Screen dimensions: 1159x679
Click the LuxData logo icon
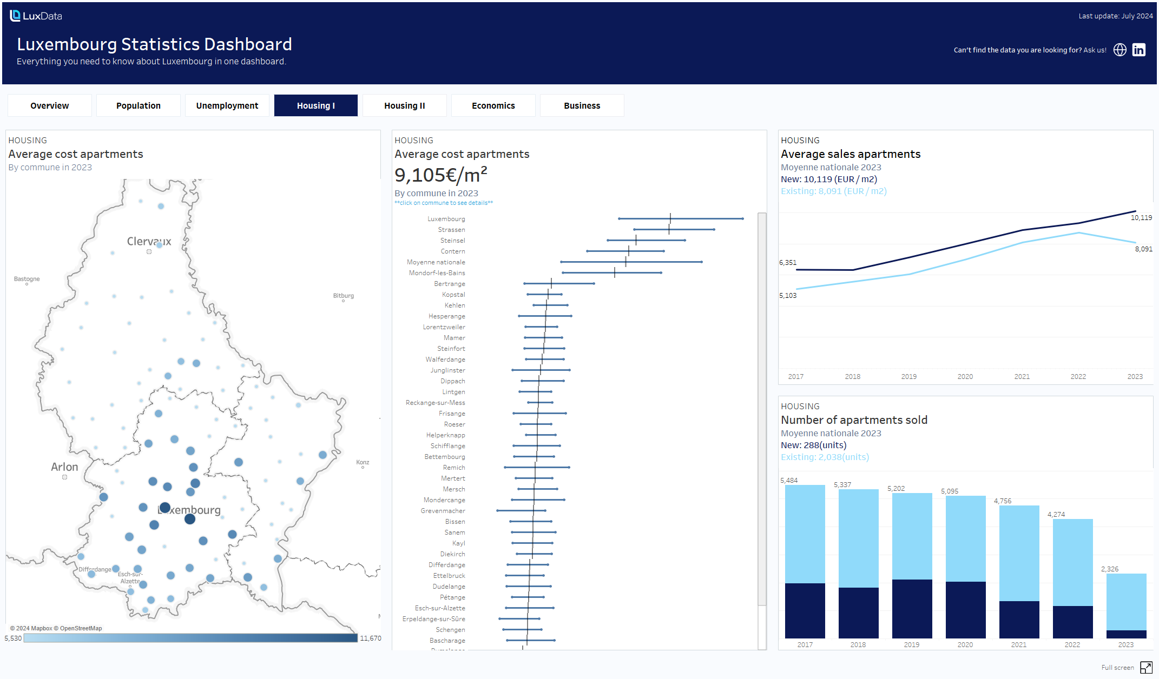15,16
